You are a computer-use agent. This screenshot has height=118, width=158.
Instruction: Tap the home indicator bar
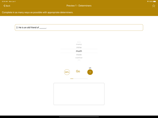tap(79, 117)
